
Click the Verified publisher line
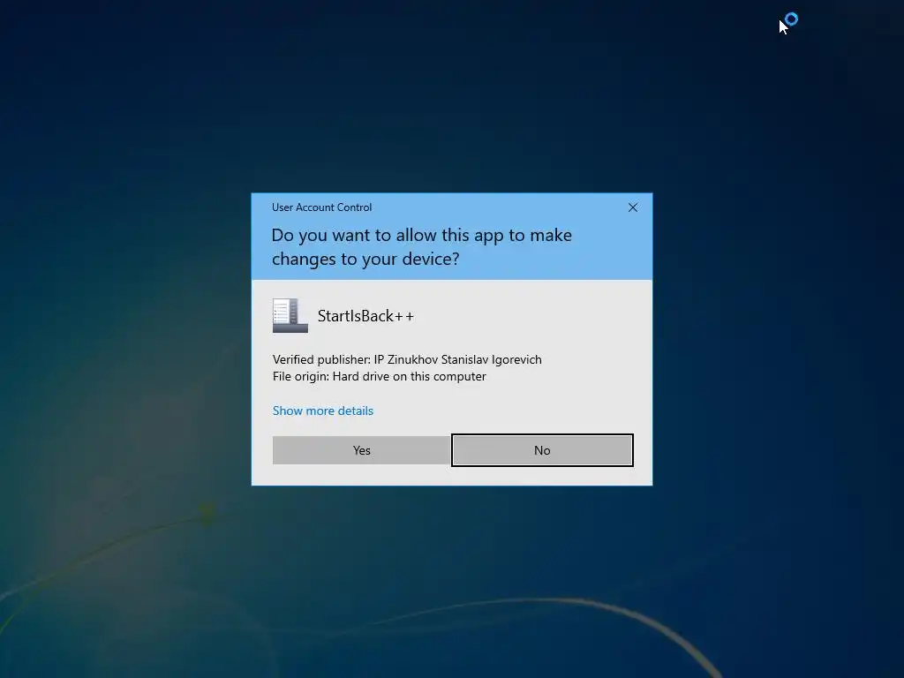click(x=407, y=359)
